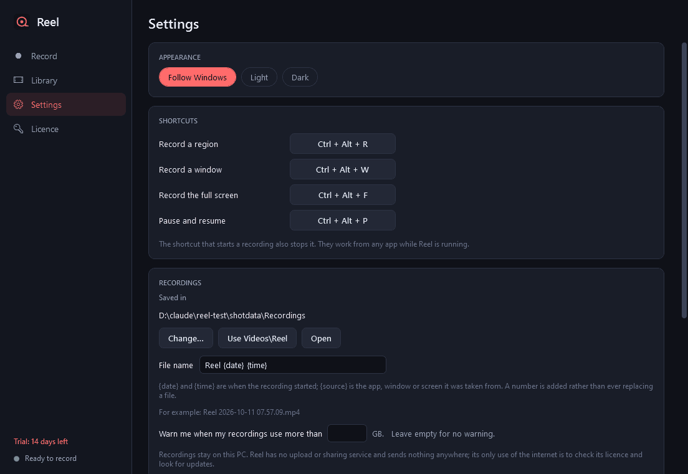
Task: Click the vertical scrollbar of Settings page
Action: coord(684,180)
